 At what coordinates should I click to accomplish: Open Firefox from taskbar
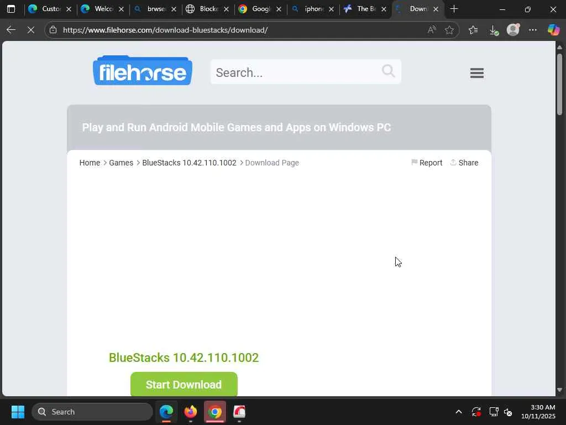191,412
